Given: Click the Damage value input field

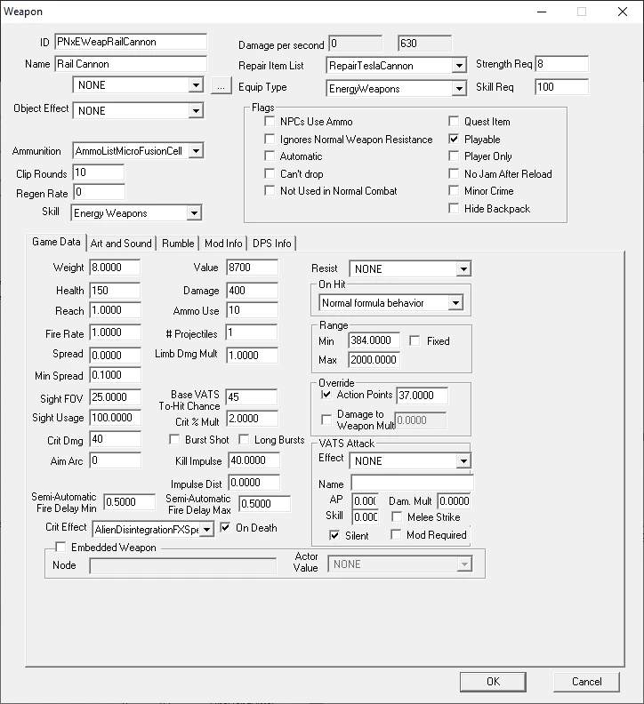Looking at the screenshot, I should tap(252, 291).
